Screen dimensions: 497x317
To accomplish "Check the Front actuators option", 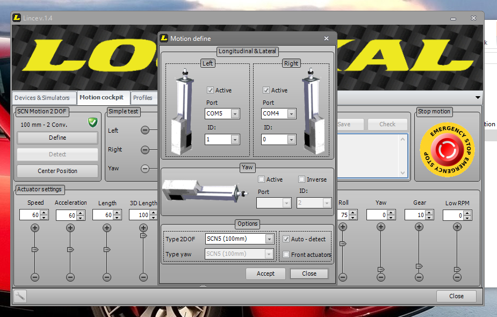I will (x=286, y=255).
